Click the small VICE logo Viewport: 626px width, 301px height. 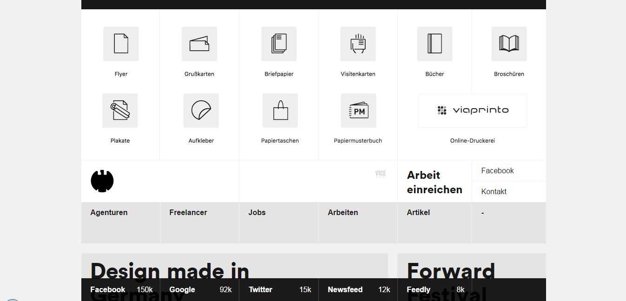point(381,174)
